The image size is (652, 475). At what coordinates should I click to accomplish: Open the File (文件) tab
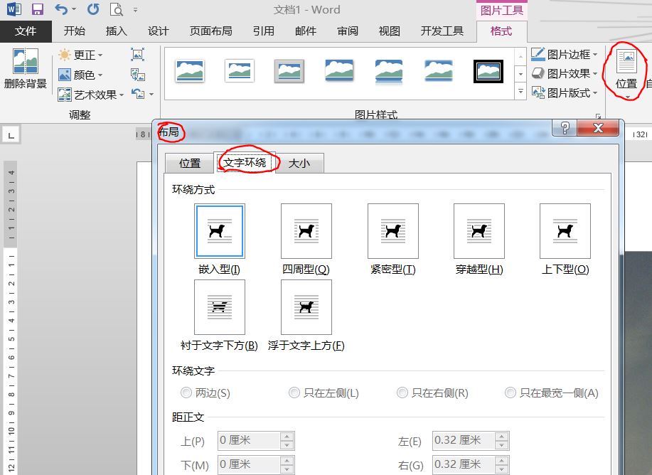coord(26,31)
